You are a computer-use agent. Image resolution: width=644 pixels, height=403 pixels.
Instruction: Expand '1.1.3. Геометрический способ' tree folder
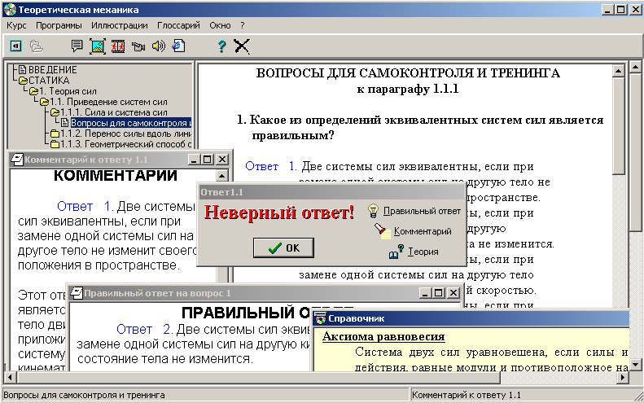55,144
